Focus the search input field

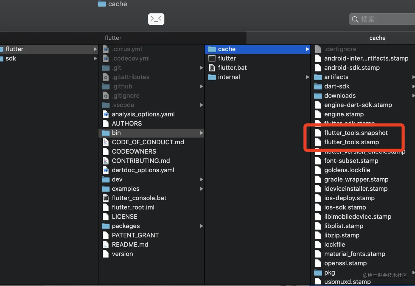[382, 19]
